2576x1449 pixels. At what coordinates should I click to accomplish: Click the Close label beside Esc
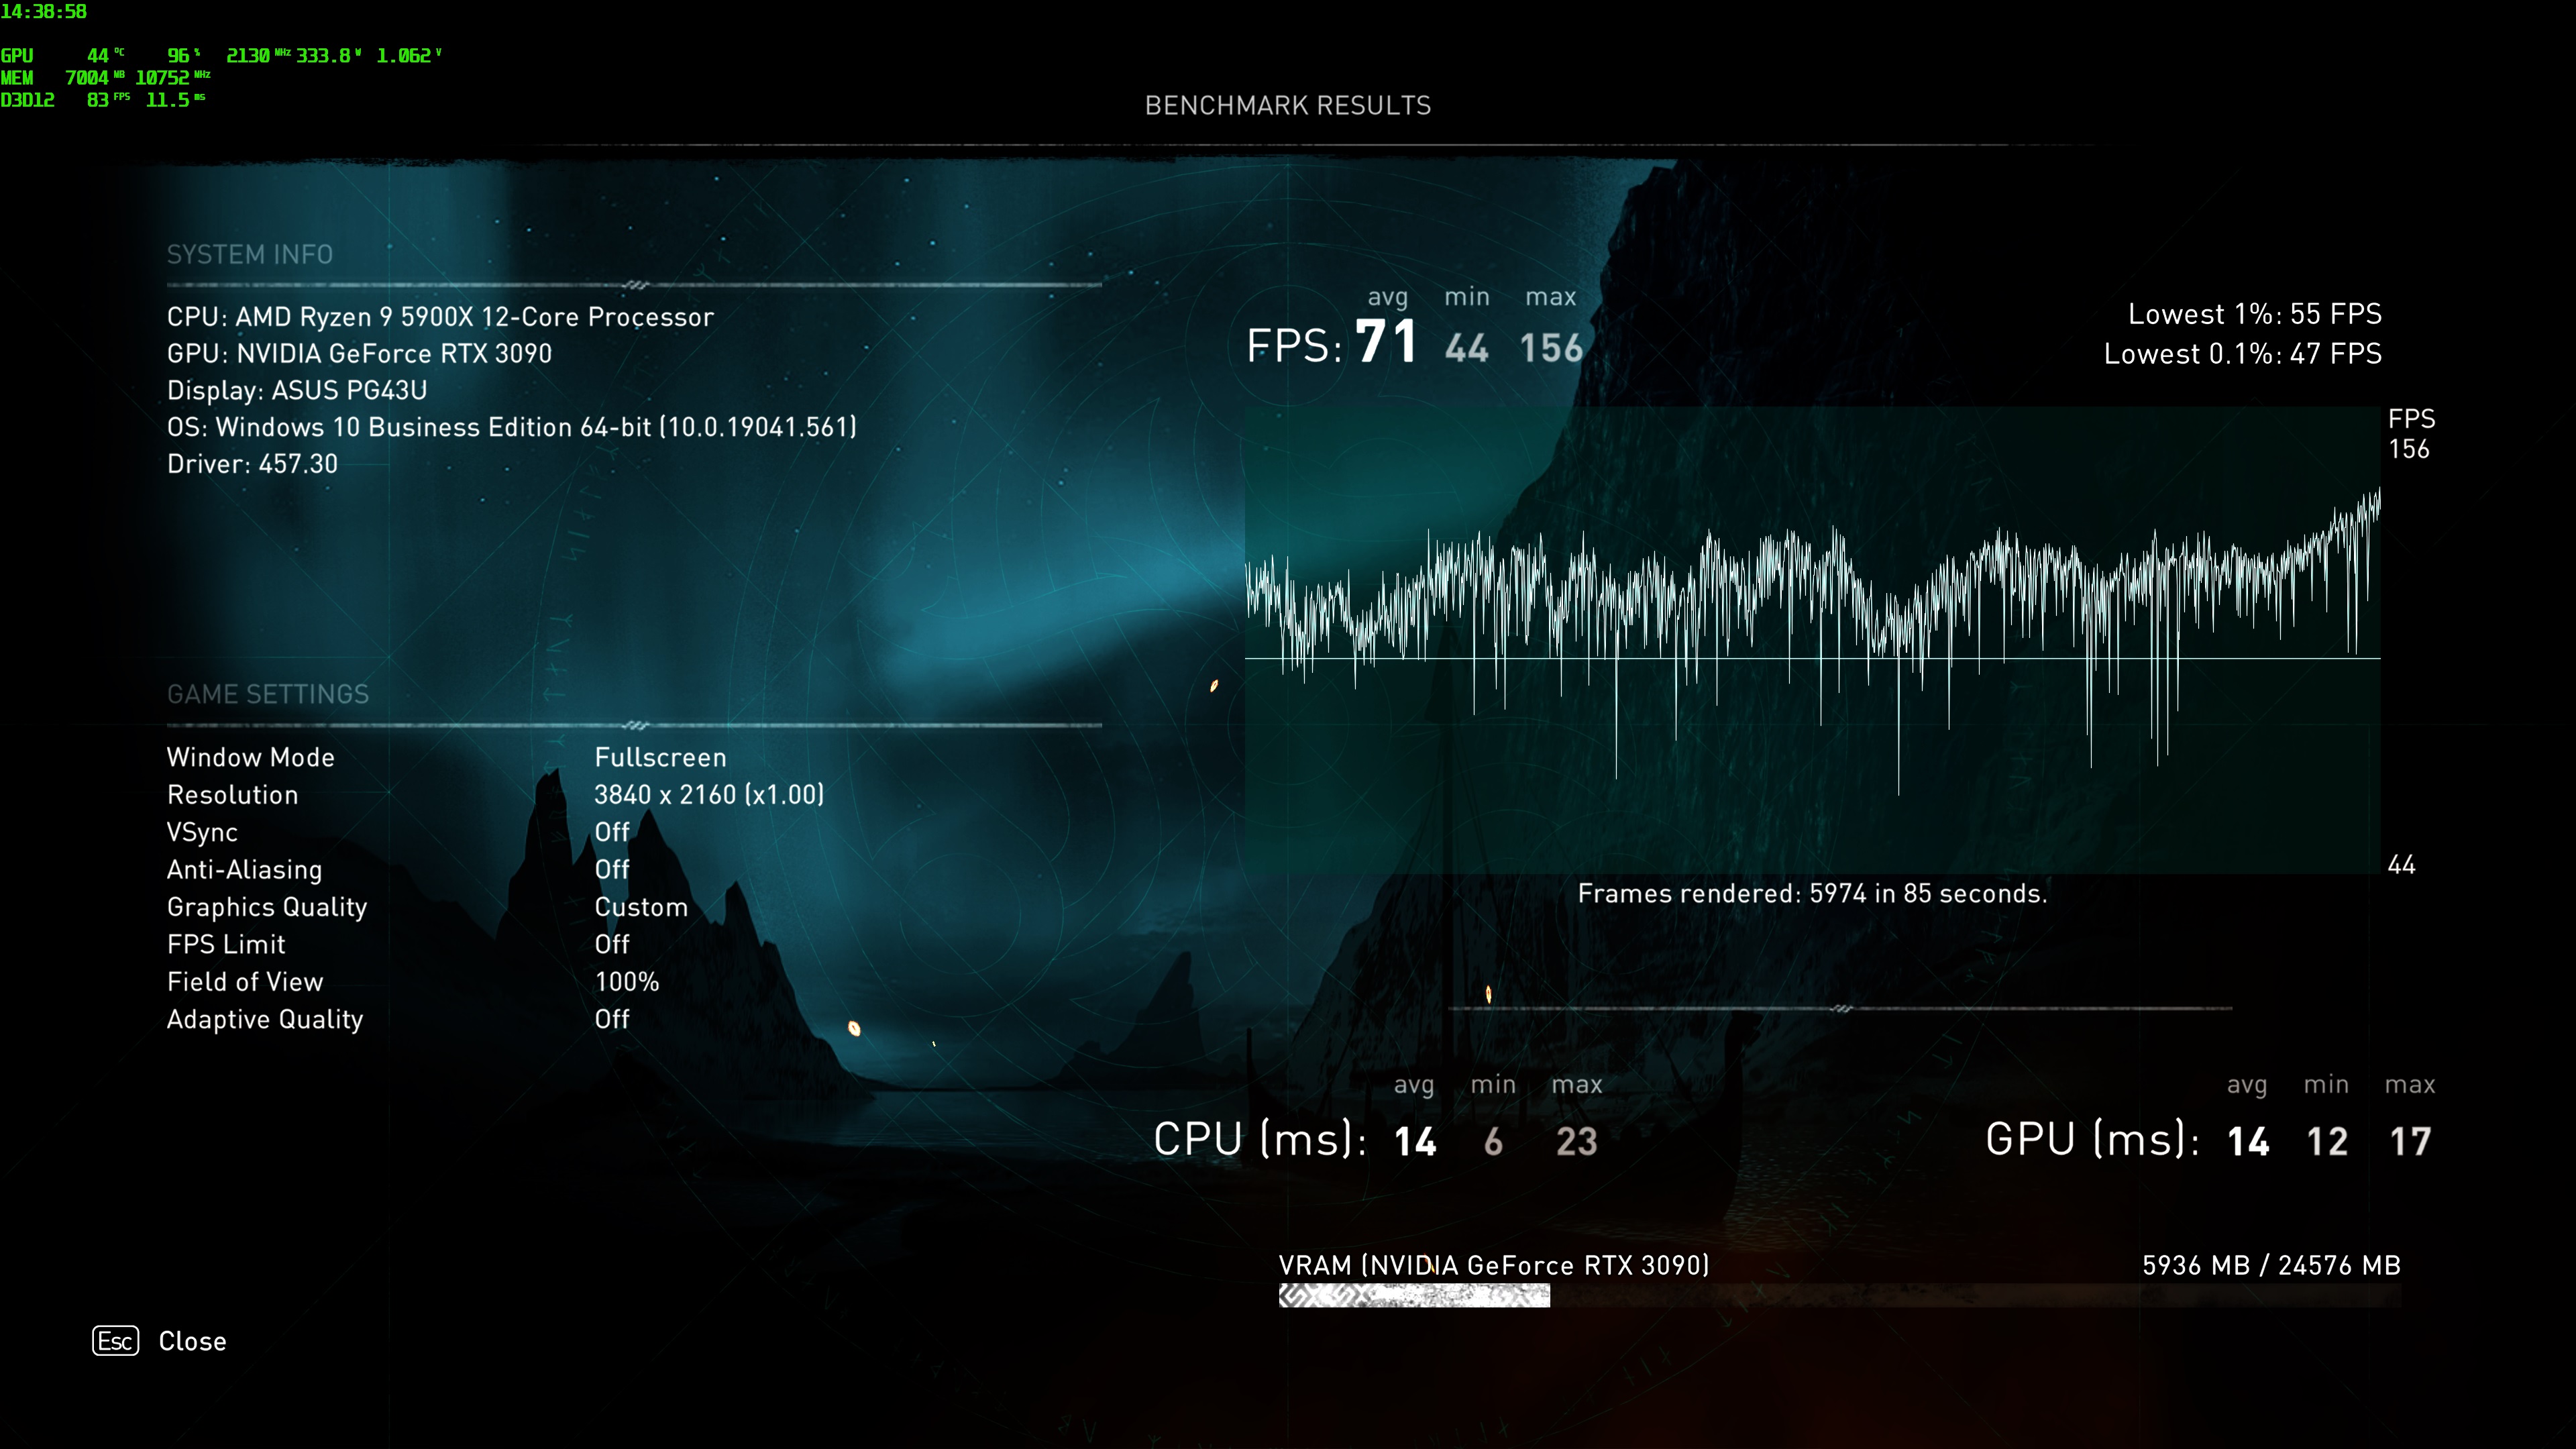tap(192, 1341)
